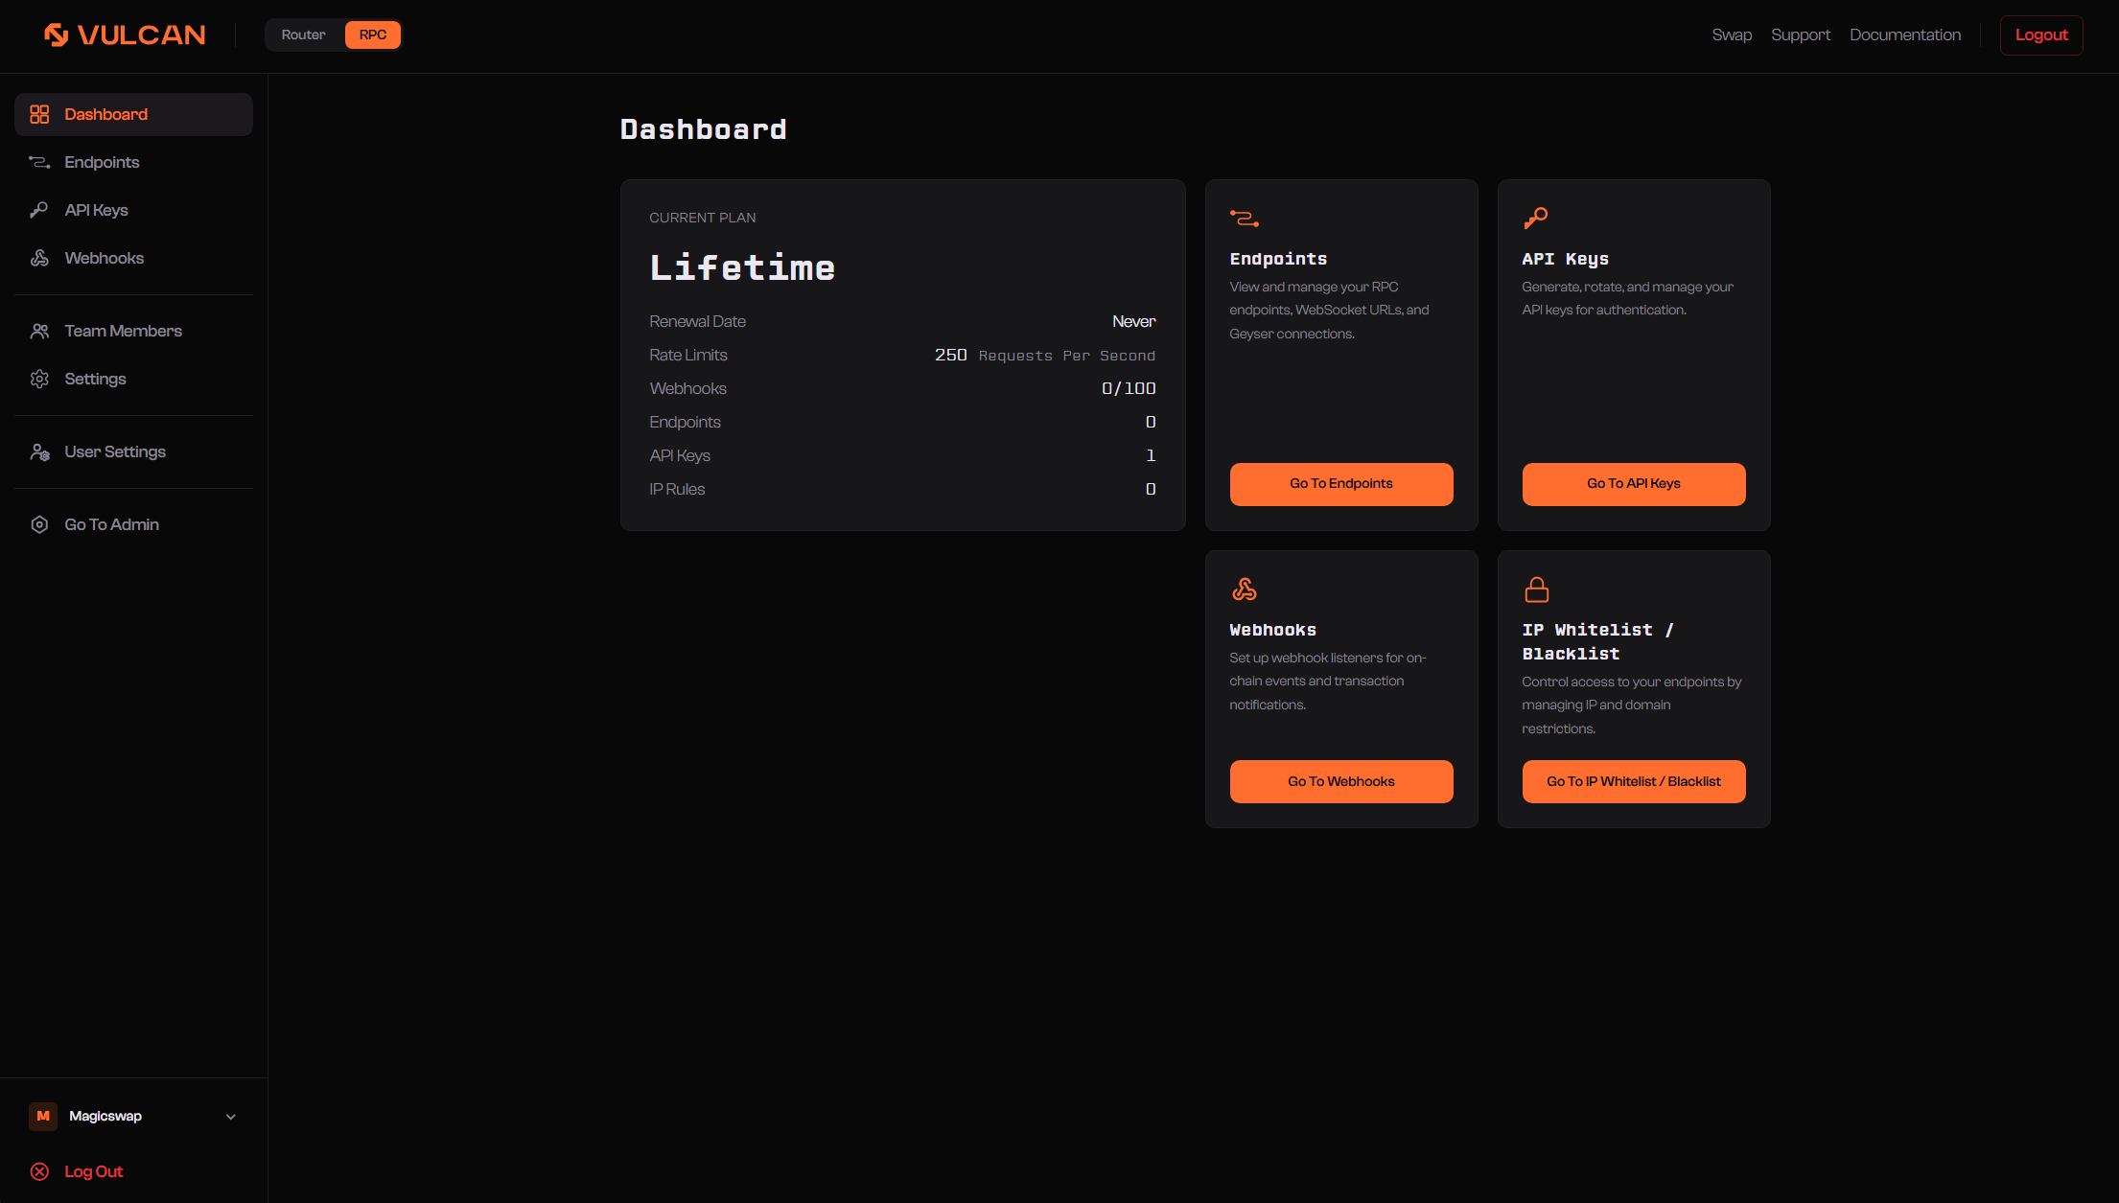
Task: Open the Support link in header
Action: [1801, 35]
